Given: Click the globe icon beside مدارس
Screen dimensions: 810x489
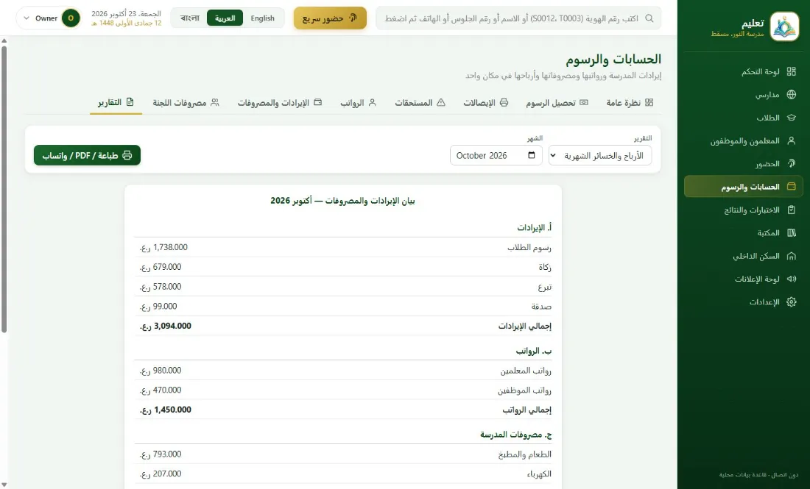Looking at the screenshot, I should [x=791, y=94].
